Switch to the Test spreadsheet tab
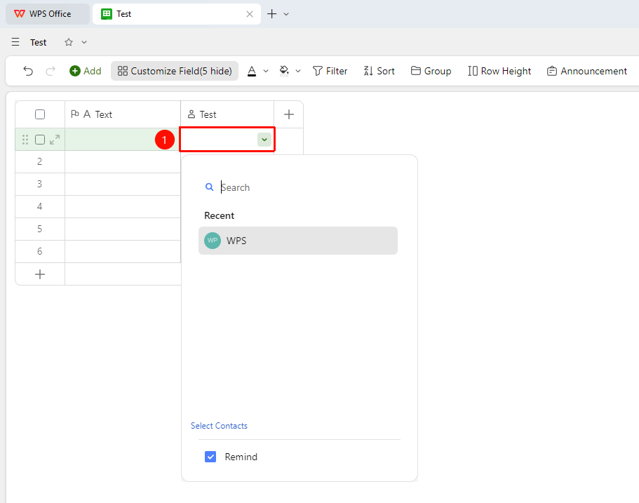639x503 pixels. tap(177, 14)
